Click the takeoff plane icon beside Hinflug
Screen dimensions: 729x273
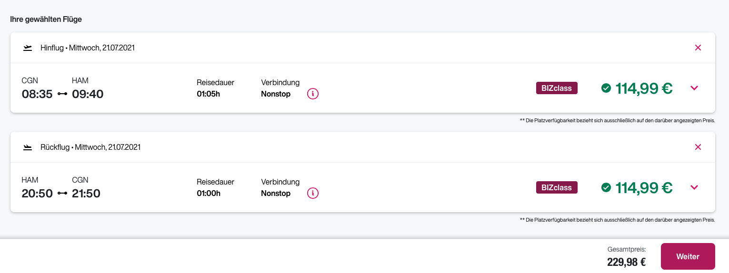coord(28,48)
